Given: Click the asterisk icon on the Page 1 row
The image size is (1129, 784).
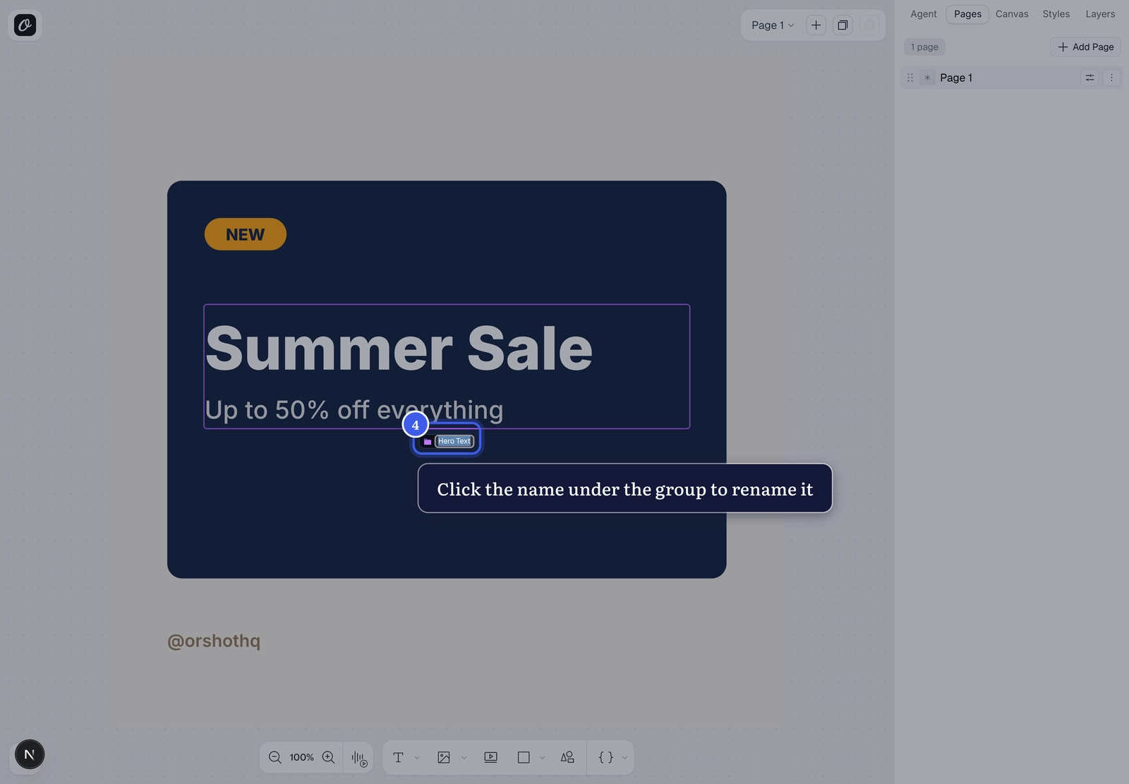Looking at the screenshot, I should click(927, 78).
